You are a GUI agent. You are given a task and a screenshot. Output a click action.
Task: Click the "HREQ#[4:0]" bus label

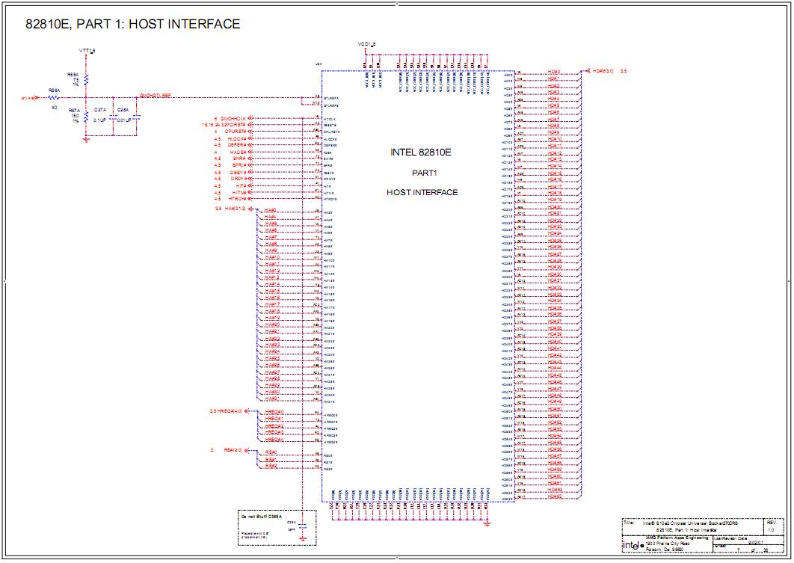point(230,411)
